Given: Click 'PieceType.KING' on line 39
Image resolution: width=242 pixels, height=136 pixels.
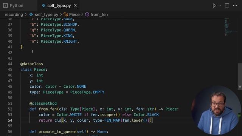Looking at the screenshot, I should (x=57, y=36).
